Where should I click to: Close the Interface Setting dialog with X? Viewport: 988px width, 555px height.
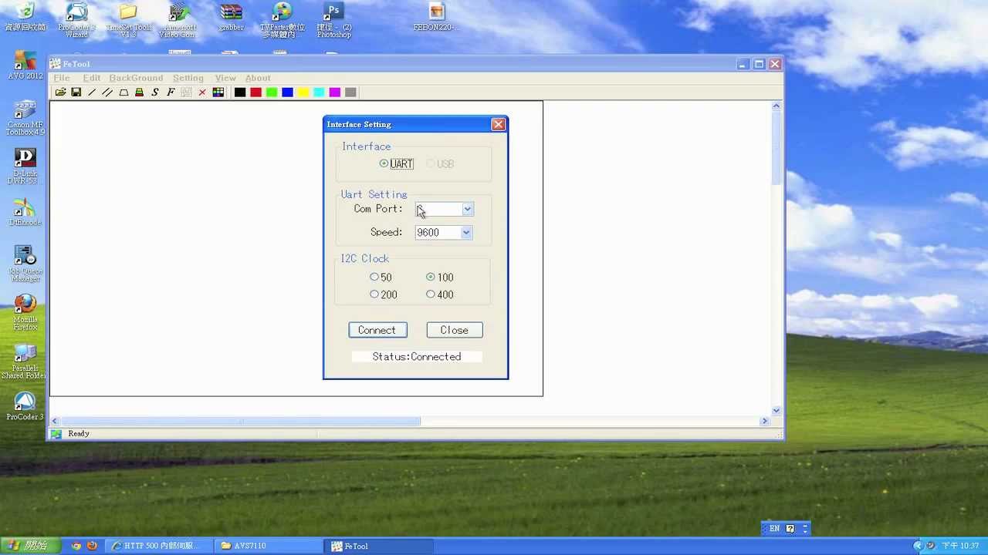(499, 124)
